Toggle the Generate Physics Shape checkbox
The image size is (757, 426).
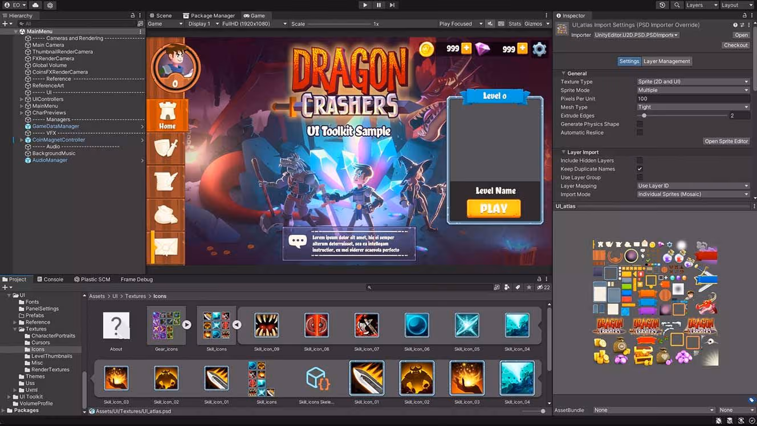640,124
